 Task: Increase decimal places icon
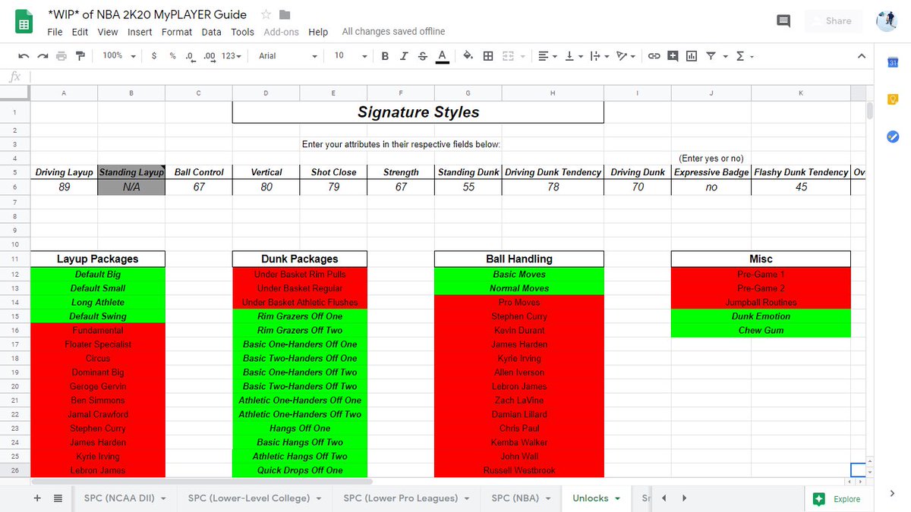[210, 56]
